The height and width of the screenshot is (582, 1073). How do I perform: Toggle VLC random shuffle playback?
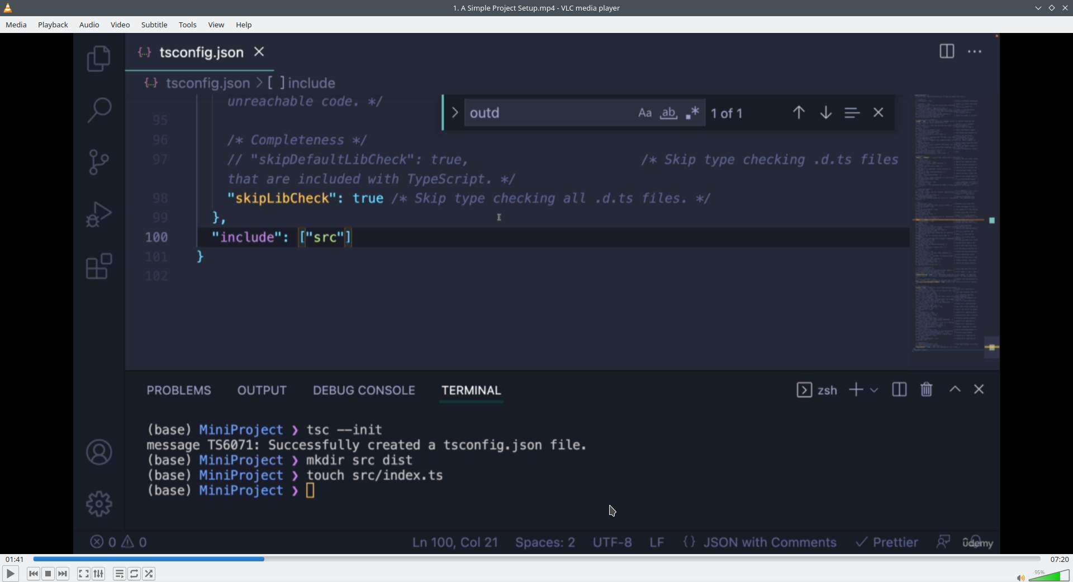(x=149, y=574)
